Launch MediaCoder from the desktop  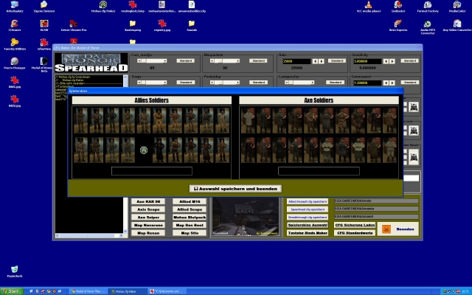point(457,7)
